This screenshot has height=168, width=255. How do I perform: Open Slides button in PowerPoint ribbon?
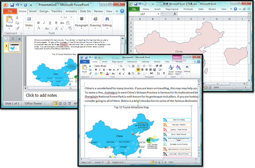[x=29, y=22]
